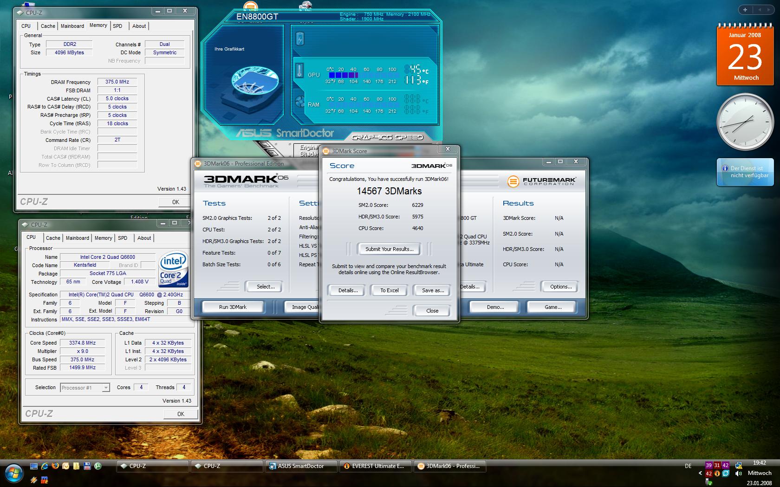Screen dimensions: 780x487
Task: Click the 3DMark06 Professional taskbar button
Action: [x=449, y=466]
